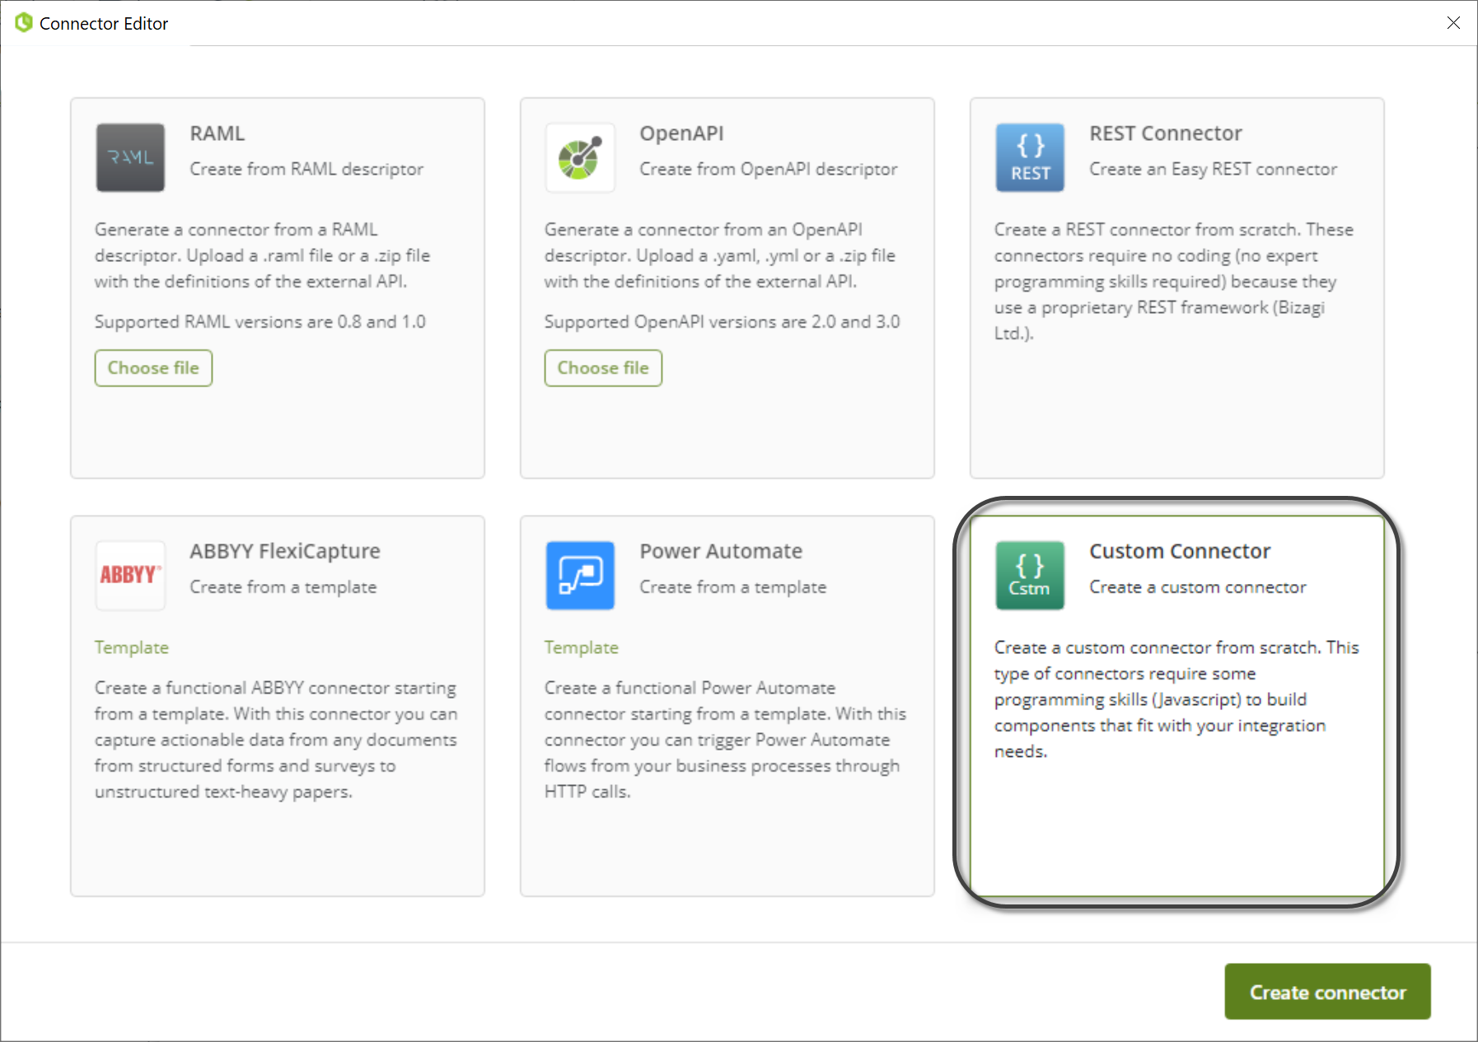
Task: Click 'Create from OpenAPI descriptor' subtitle
Action: tap(768, 169)
